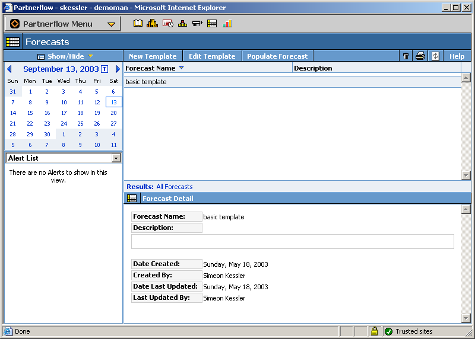Go to next month with right arrow
475x339 pixels.
click(118, 69)
